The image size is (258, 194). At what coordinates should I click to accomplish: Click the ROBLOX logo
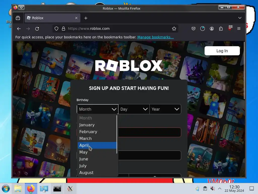(x=129, y=65)
